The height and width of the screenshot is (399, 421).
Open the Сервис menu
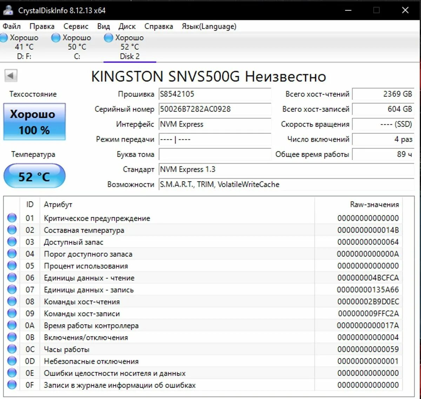(x=76, y=26)
